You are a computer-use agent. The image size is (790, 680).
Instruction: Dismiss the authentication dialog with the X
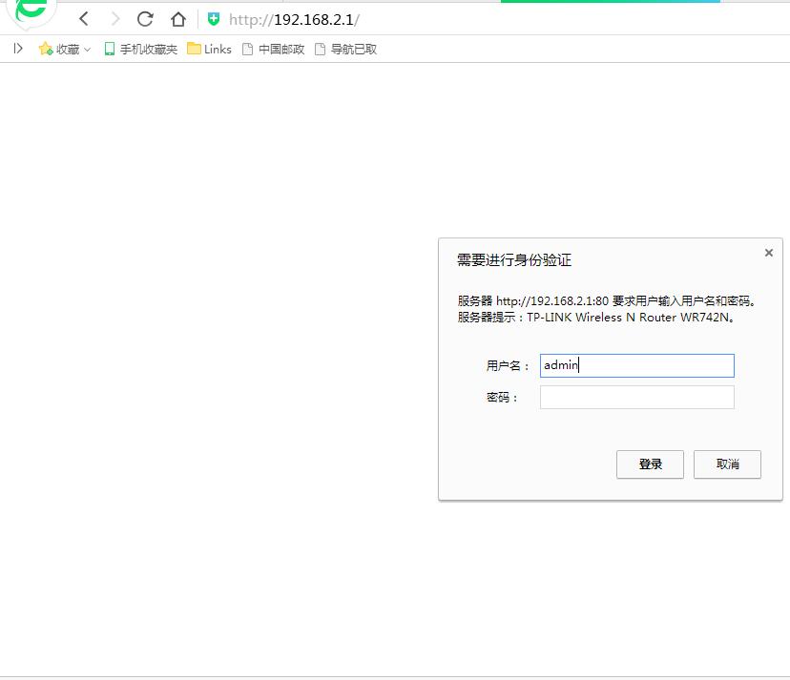click(768, 253)
